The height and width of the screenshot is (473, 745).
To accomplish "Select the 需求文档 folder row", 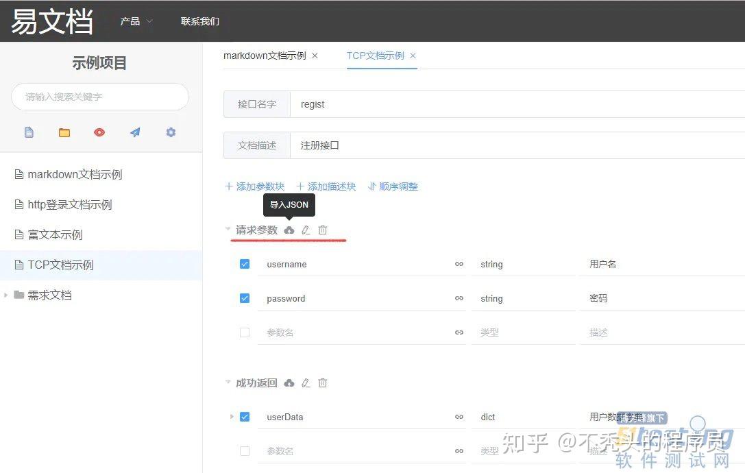I will pyautogui.click(x=101, y=295).
